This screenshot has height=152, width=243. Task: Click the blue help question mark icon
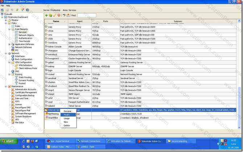click(x=28, y=10)
